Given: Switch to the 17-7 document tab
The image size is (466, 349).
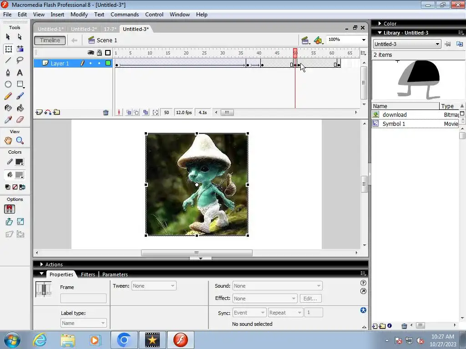Looking at the screenshot, I should [110, 29].
